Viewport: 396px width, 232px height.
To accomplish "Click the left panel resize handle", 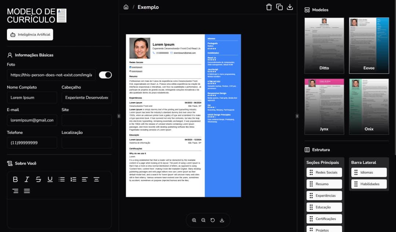I will [119, 116].
